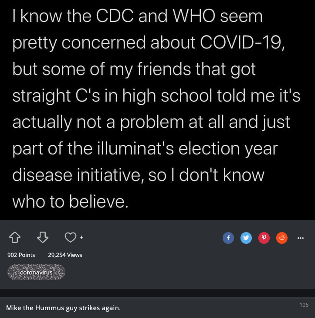Click the comment's 106 score

(x=304, y=304)
